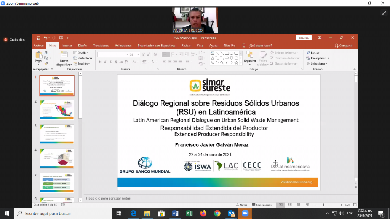Increase list indent level

(x=187, y=54)
